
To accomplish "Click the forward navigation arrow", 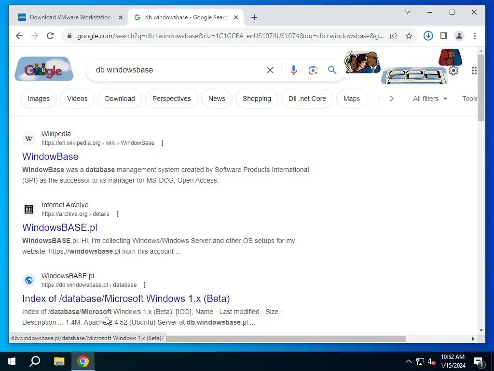I will 35,36.
